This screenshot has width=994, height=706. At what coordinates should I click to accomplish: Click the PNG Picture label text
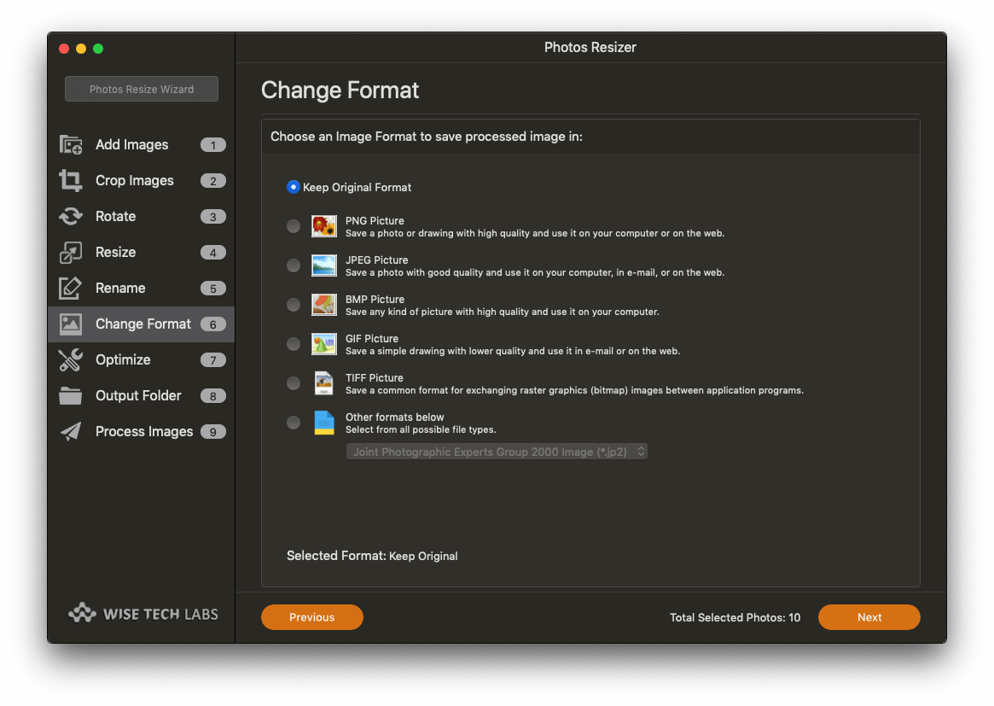pos(375,221)
